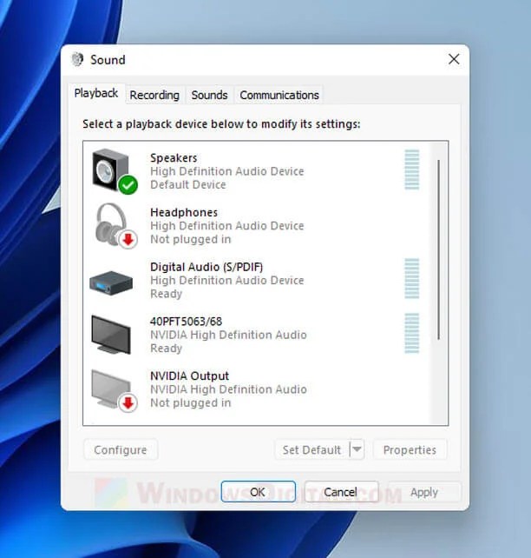The image size is (531, 558).
Task: Open the Recording tab
Action: click(x=154, y=95)
